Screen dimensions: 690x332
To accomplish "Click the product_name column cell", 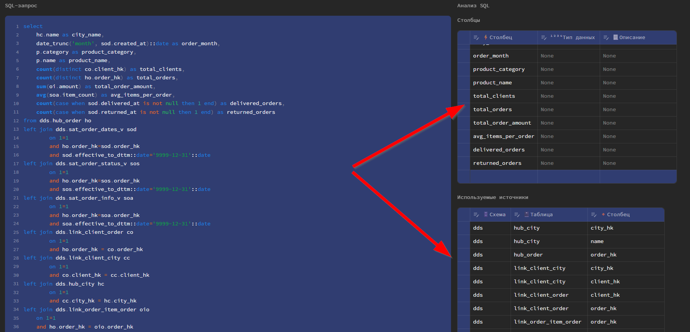I will [x=504, y=83].
